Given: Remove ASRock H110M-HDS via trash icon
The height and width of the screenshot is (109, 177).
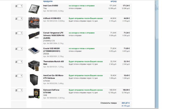Looking at the screenshot, I should tap(16, 19).
